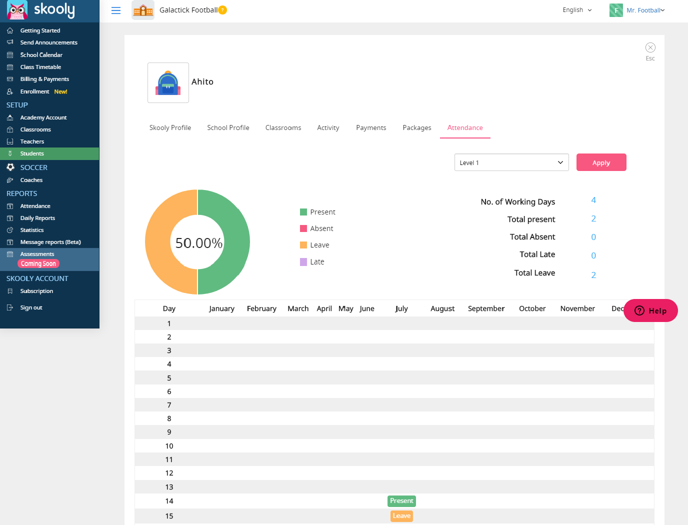This screenshot has height=525, width=688.
Task: Click the green Present donut segment
Action: pos(236,242)
